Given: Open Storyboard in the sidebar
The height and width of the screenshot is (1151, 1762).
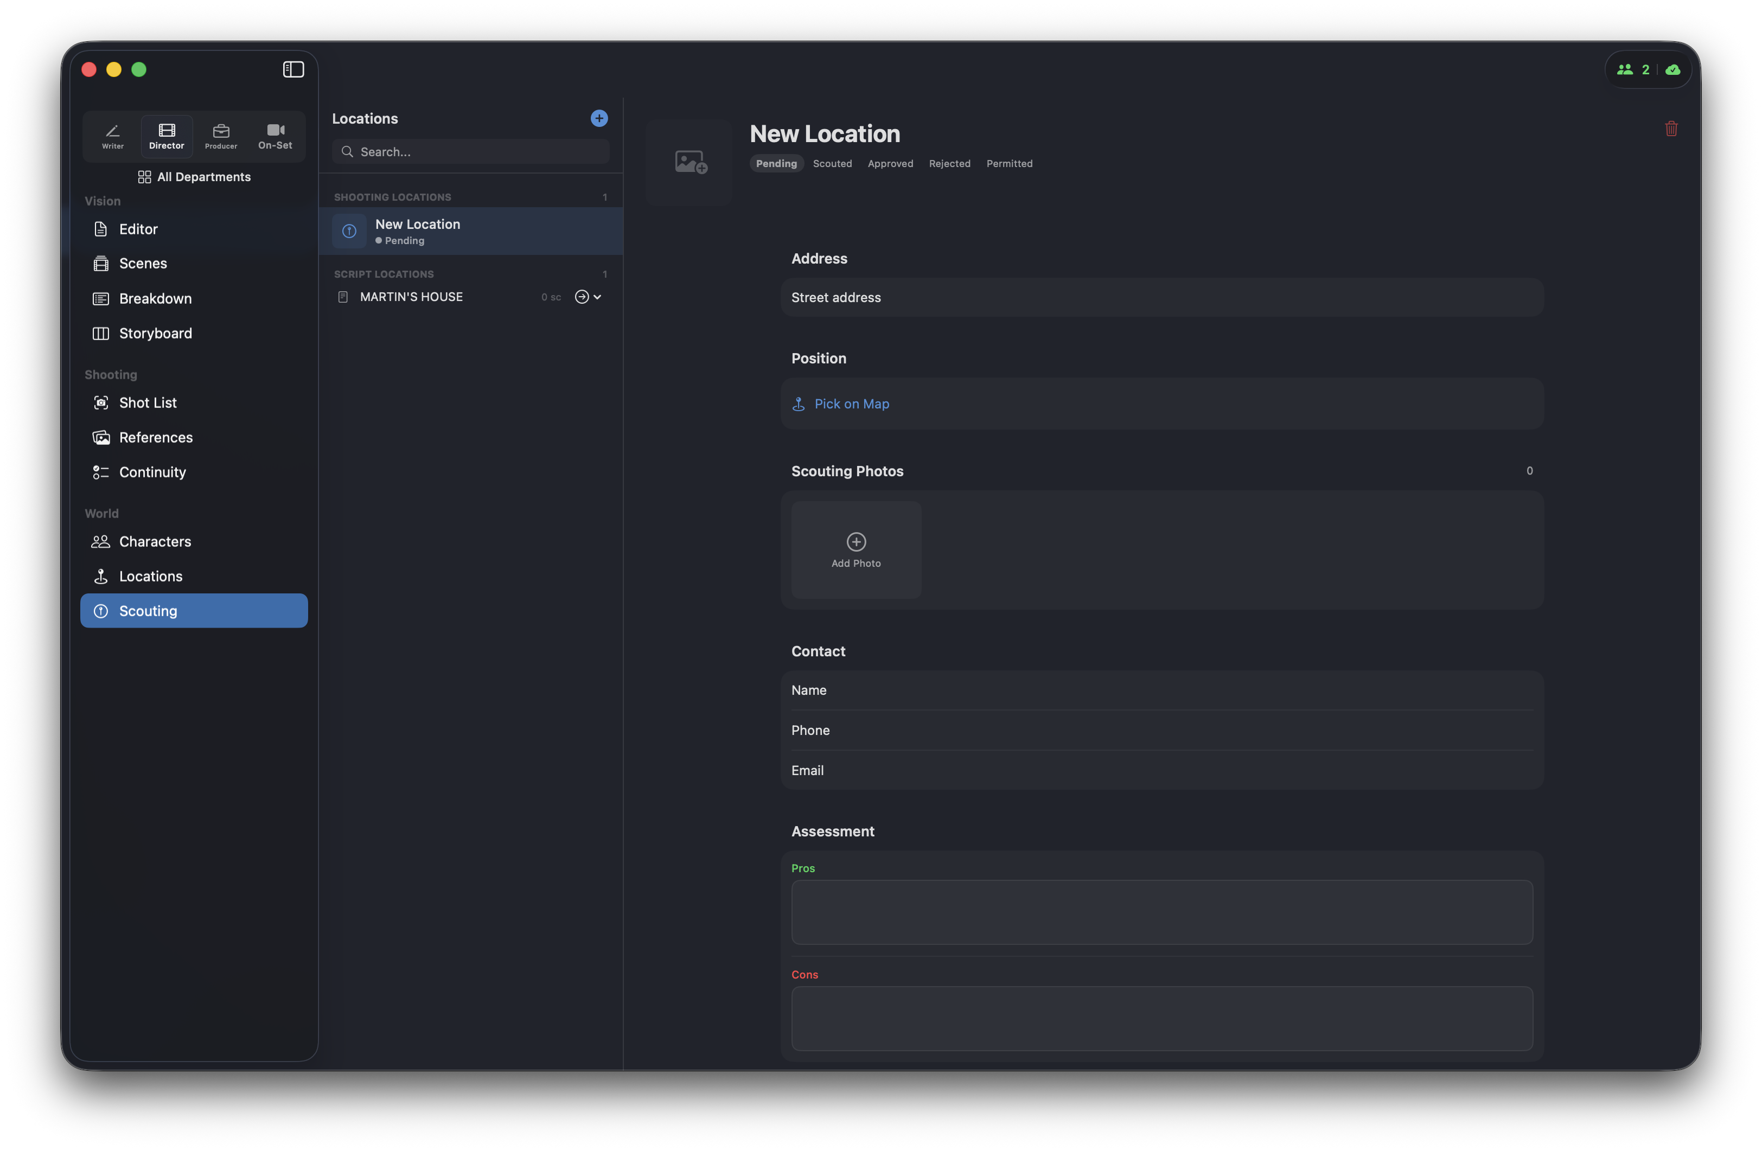Looking at the screenshot, I should (156, 333).
